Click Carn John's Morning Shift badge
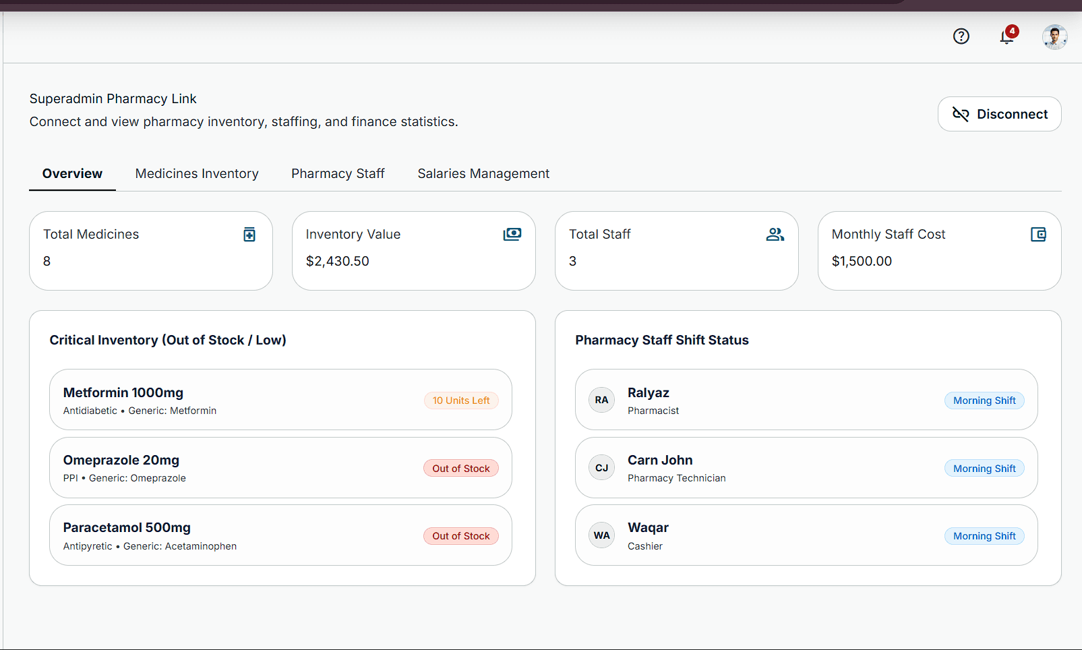 [984, 469]
